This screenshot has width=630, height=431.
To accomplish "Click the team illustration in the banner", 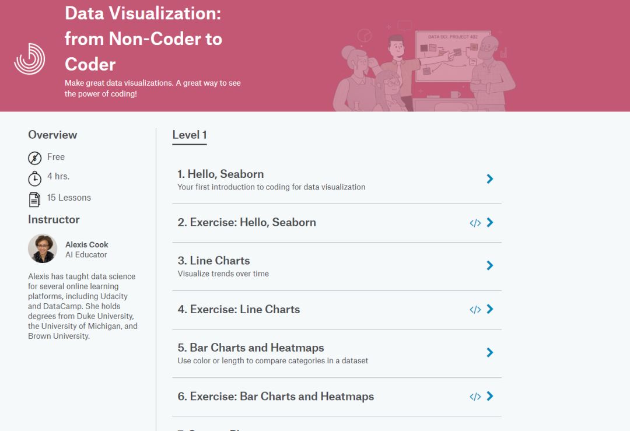I will coord(423,67).
